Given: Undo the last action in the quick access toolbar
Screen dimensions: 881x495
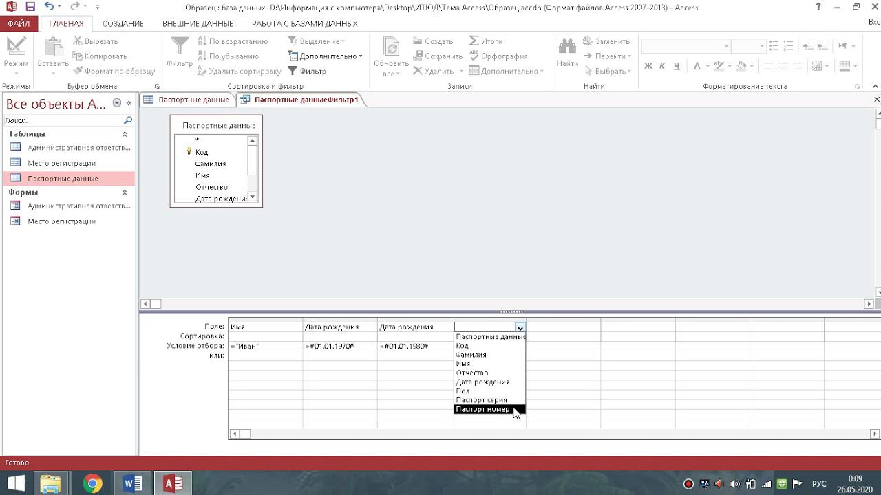Looking at the screenshot, I should pyautogui.click(x=49, y=7).
